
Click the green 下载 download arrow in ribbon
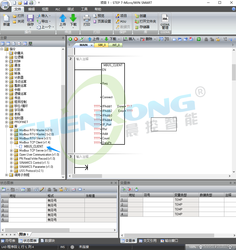(73, 18)
